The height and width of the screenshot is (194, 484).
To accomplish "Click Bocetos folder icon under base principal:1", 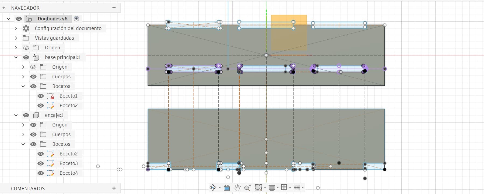I will click(43, 86).
